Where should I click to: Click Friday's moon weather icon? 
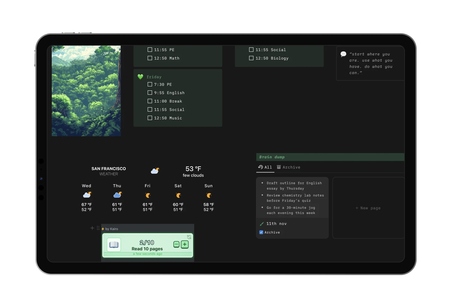tap(148, 195)
